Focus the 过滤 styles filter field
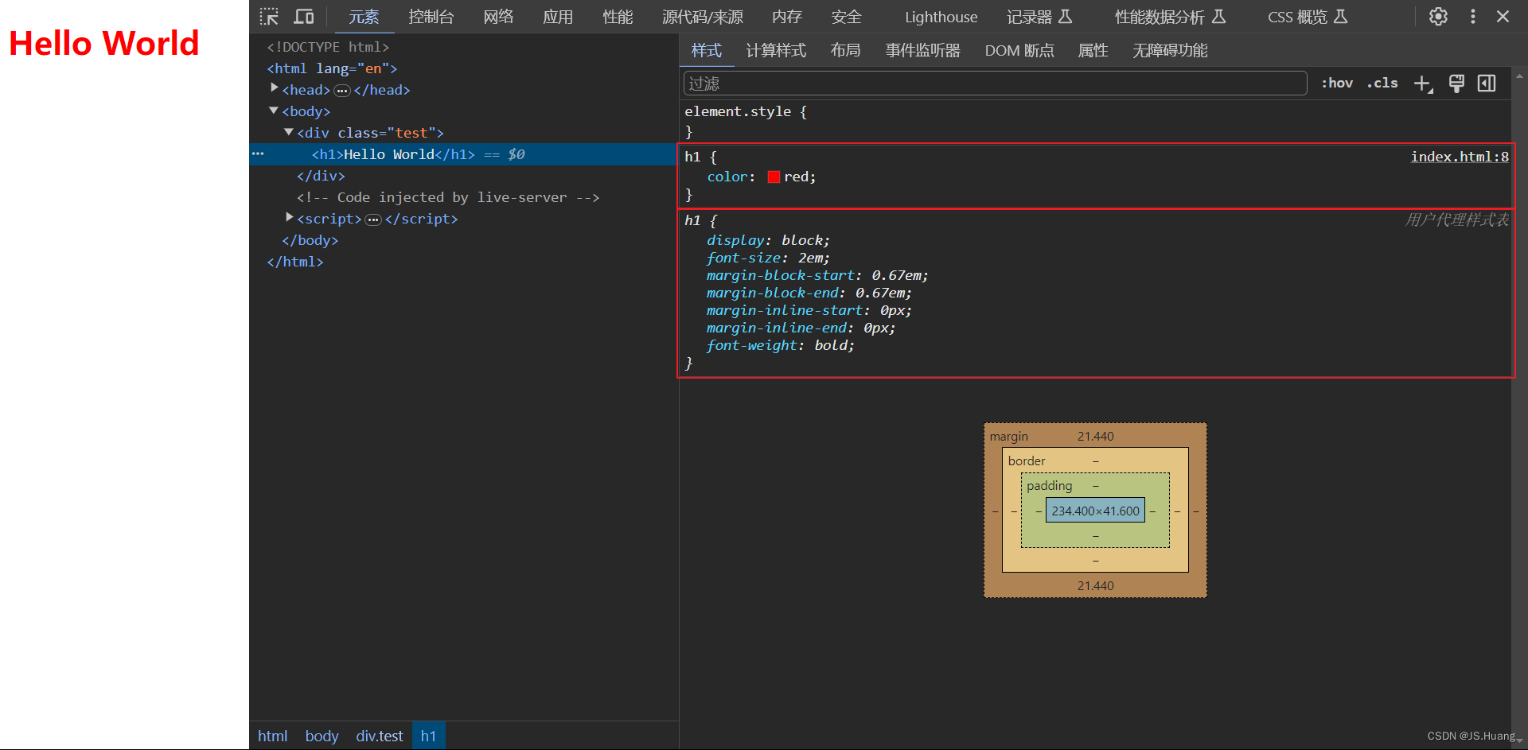Viewport: 1528px width, 750px height. click(x=995, y=84)
